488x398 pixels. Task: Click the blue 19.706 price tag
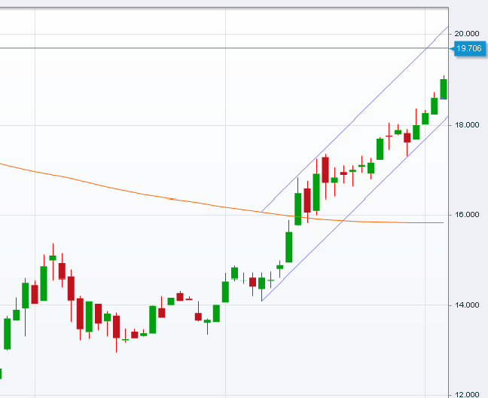[x=468, y=49]
